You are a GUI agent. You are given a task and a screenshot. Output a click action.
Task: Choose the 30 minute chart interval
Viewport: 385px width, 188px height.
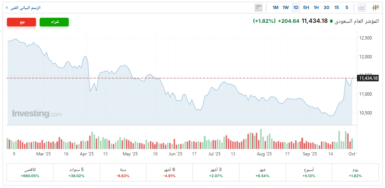pyautogui.click(x=326, y=8)
